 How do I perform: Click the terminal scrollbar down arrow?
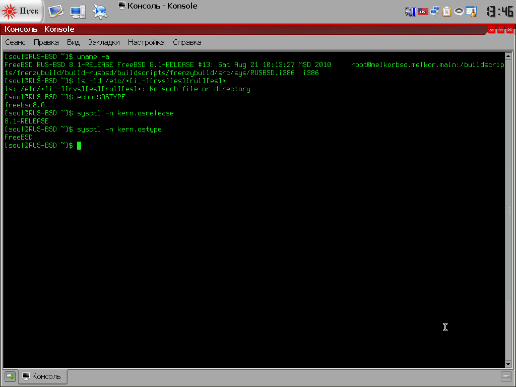(x=508, y=364)
